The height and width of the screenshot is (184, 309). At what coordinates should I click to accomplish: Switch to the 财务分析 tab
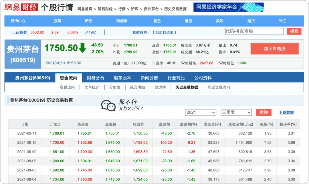tap(96, 78)
